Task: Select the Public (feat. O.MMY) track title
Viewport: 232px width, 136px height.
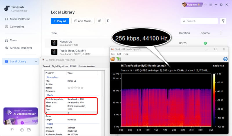Action: (72, 51)
